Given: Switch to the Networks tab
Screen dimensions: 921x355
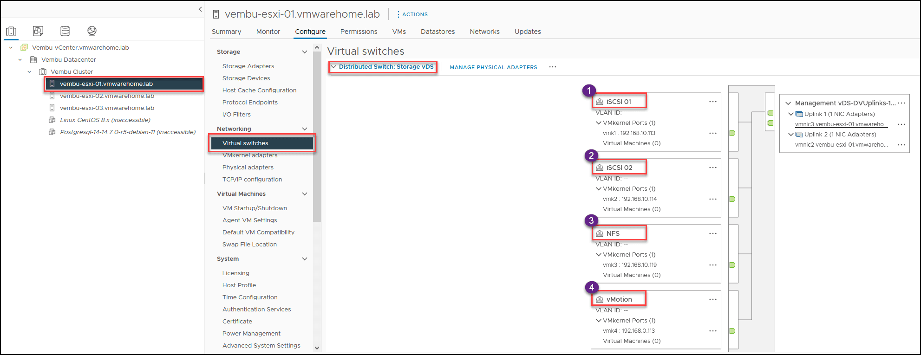Looking at the screenshot, I should (x=484, y=32).
